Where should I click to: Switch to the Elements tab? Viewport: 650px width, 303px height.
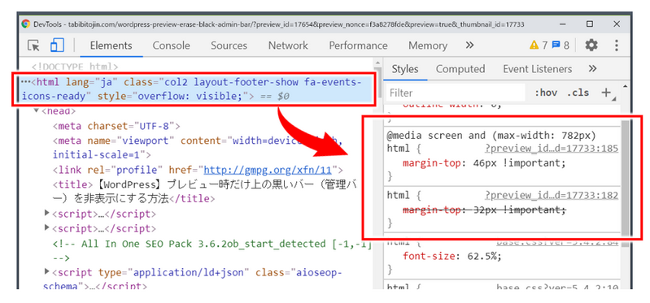111,45
